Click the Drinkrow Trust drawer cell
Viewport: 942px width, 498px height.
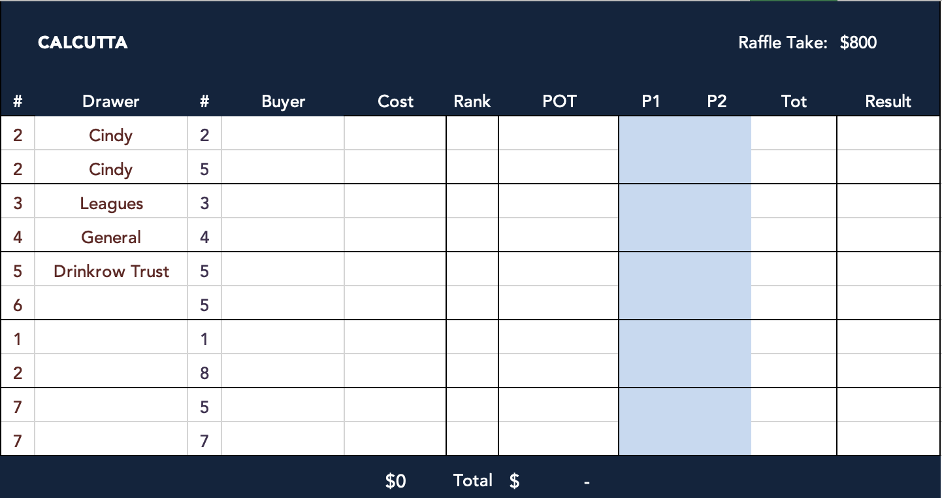pyautogui.click(x=111, y=271)
